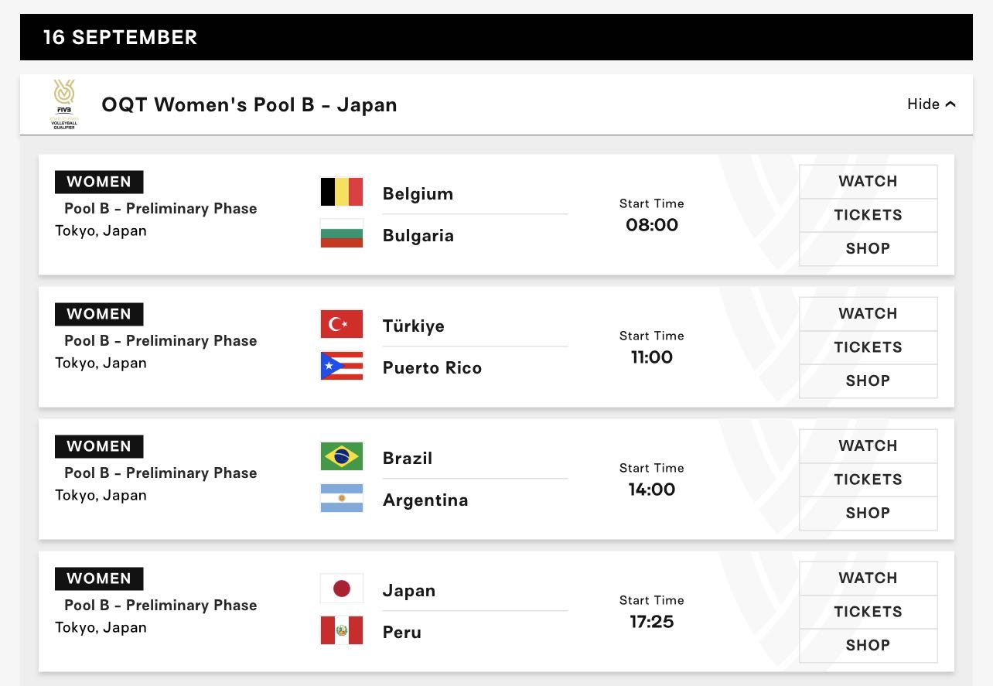993x686 pixels.
Task: Click the Türkiye flag icon
Action: 342,324
